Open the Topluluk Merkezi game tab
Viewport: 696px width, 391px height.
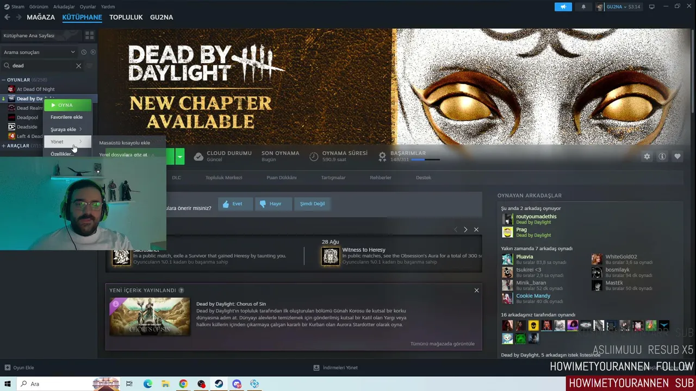223,178
